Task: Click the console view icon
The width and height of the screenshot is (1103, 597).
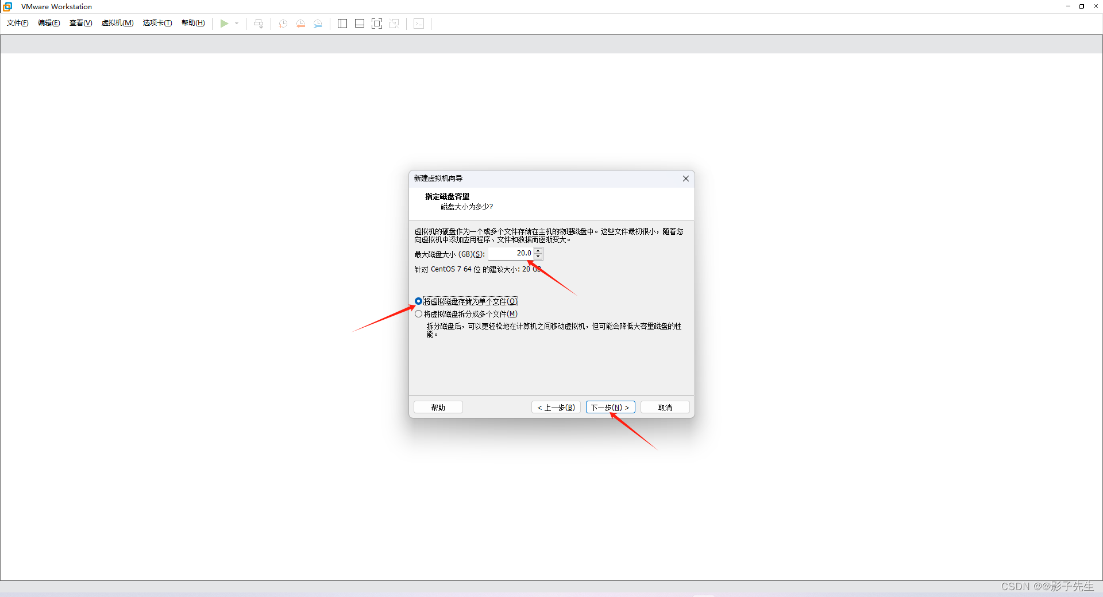Action: pos(419,24)
